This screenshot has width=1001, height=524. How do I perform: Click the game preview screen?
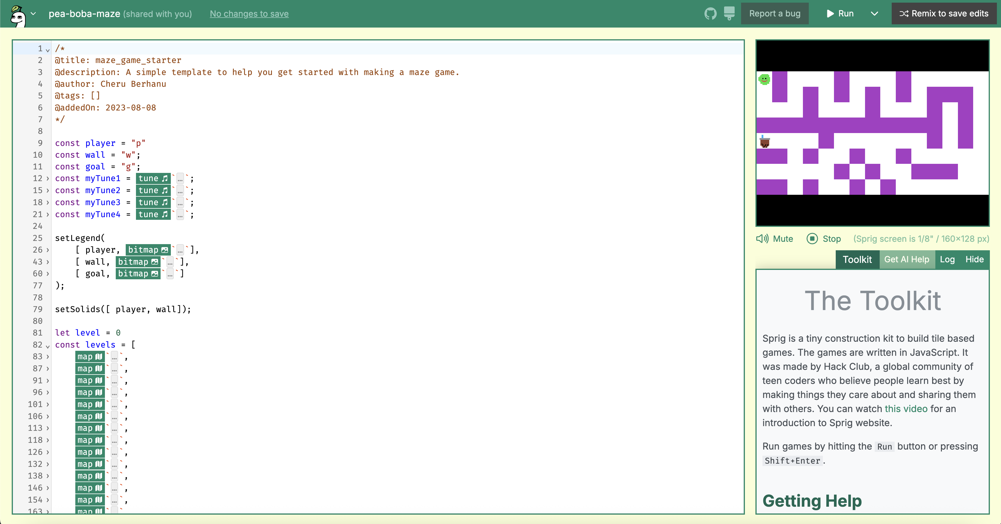(x=872, y=133)
